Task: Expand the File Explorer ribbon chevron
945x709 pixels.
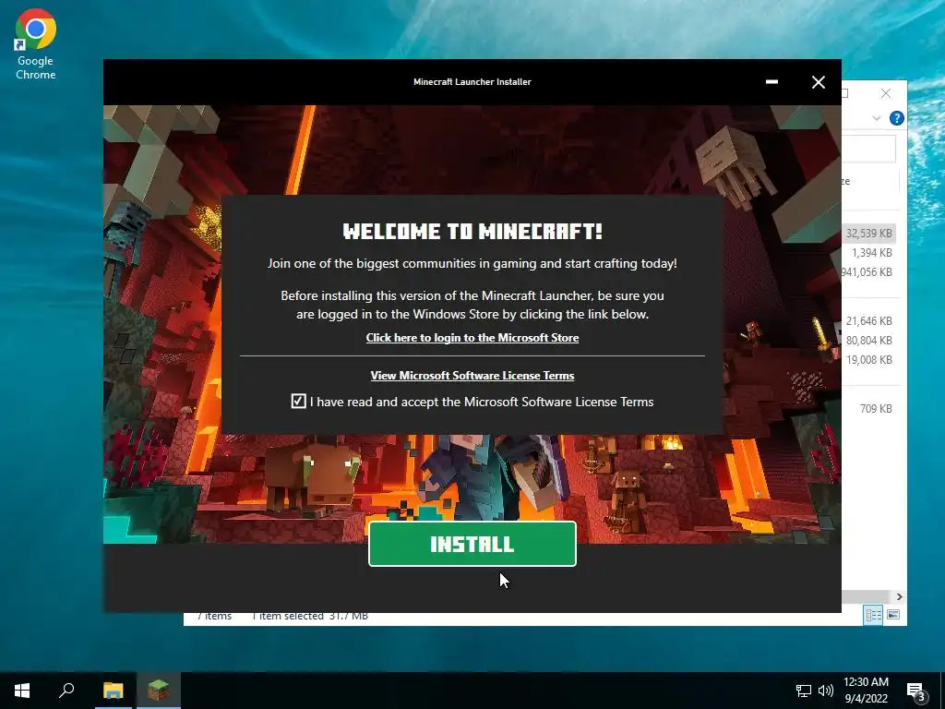Action: click(877, 118)
